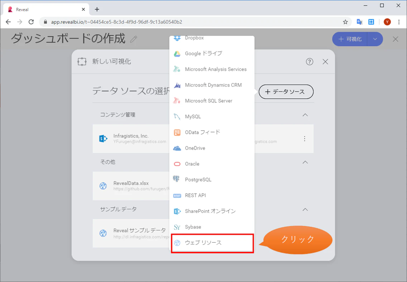The image size is (407, 282).
Task: Collapse the その他 section
Action: pos(305,162)
